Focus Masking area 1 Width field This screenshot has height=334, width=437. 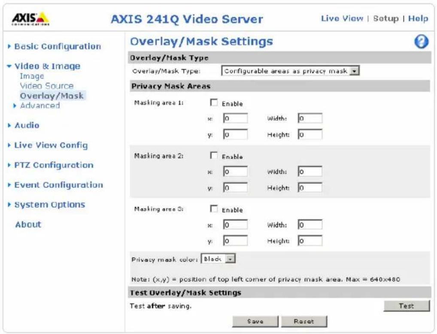tap(310, 118)
